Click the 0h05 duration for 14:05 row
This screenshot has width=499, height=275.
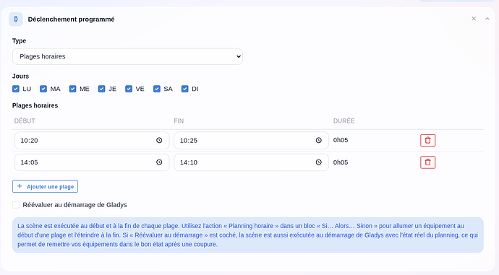click(341, 162)
